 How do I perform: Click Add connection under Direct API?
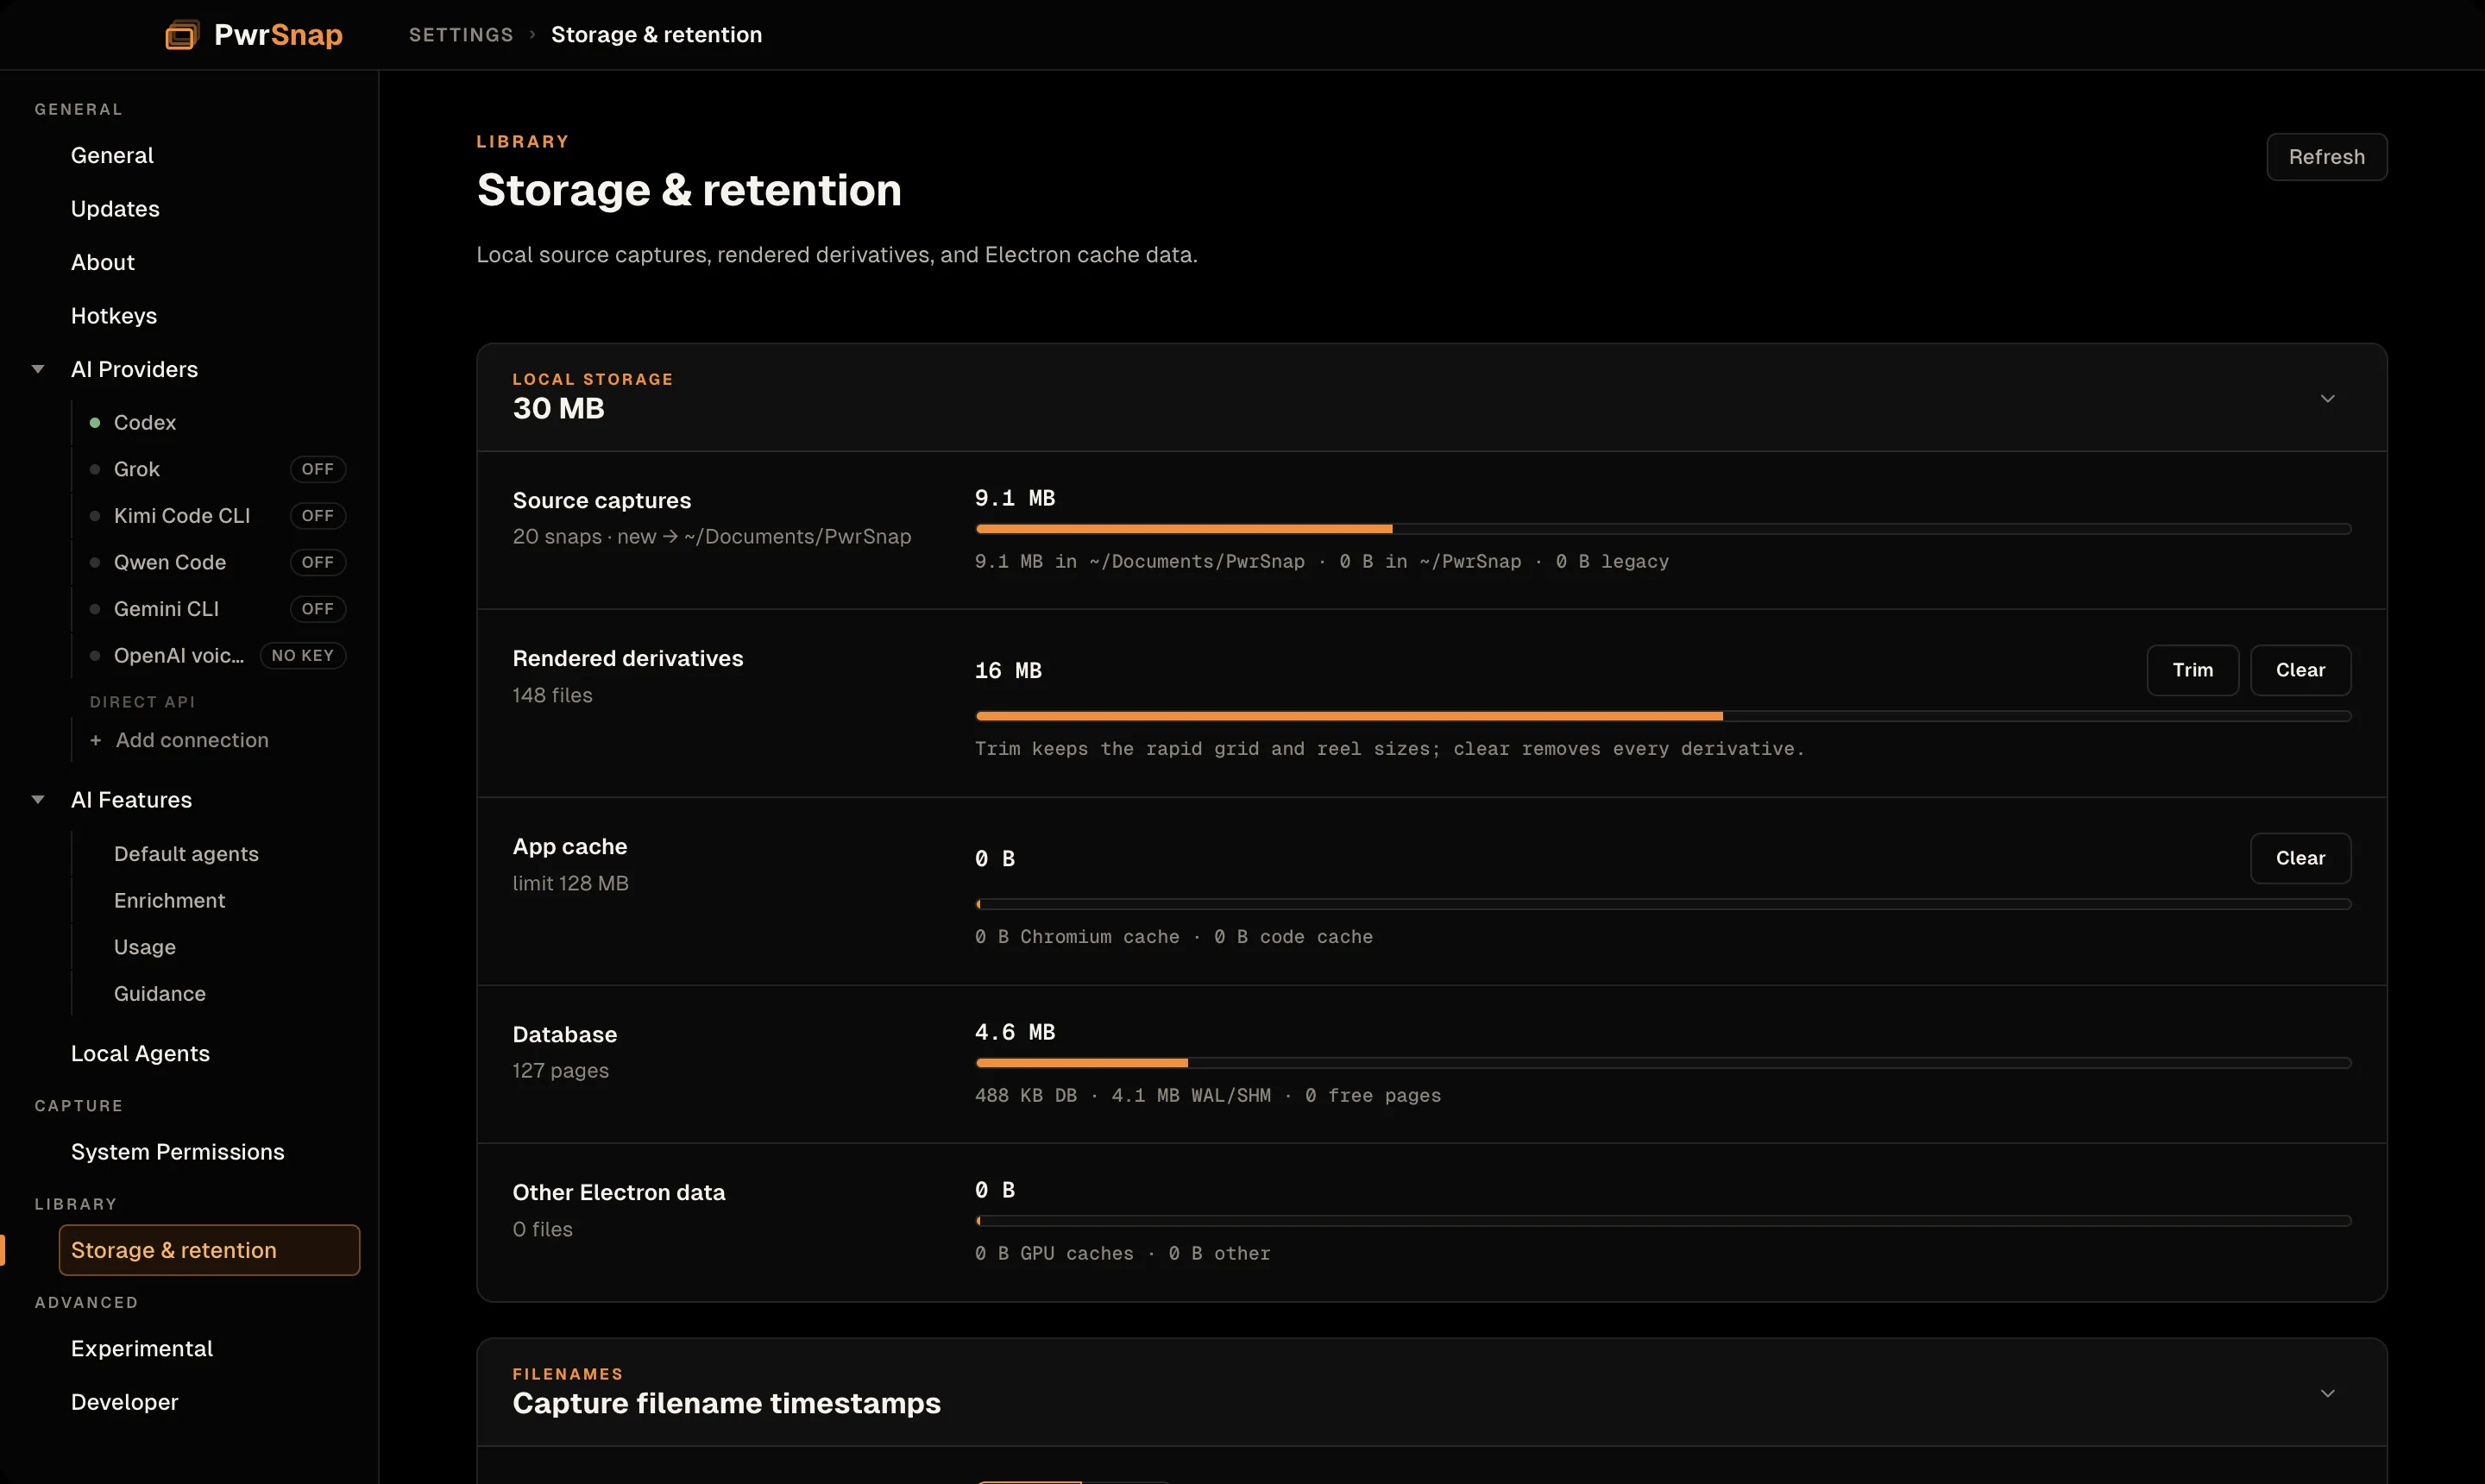(x=192, y=740)
